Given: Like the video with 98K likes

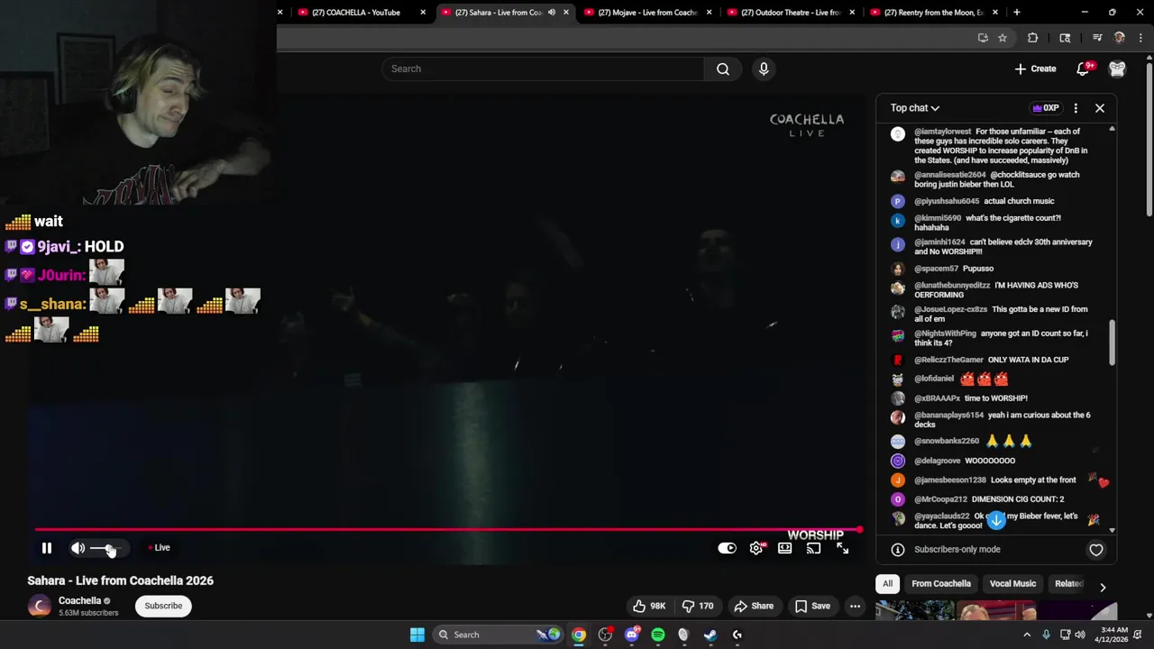Looking at the screenshot, I should [649, 606].
